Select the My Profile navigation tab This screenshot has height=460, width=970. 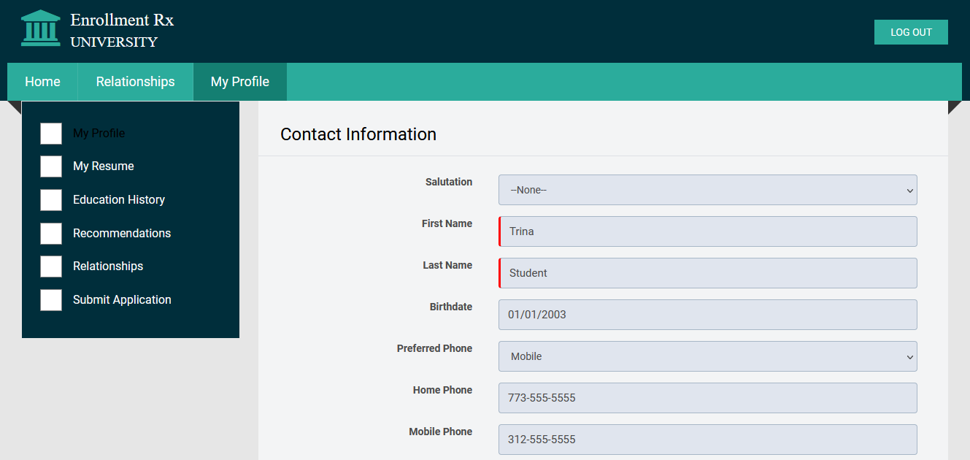point(239,82)
